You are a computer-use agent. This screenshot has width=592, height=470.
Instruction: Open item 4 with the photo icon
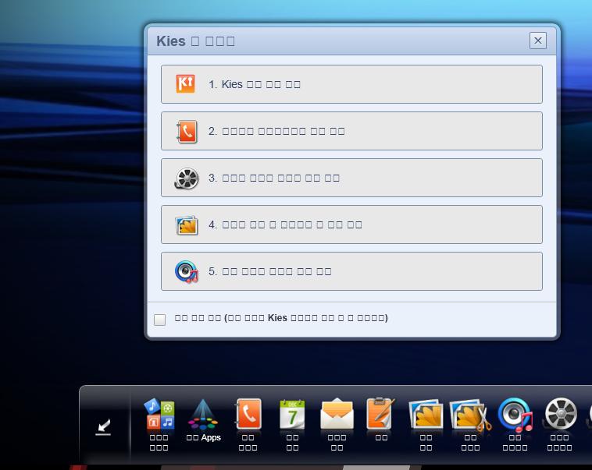click(x=351, y=224)
